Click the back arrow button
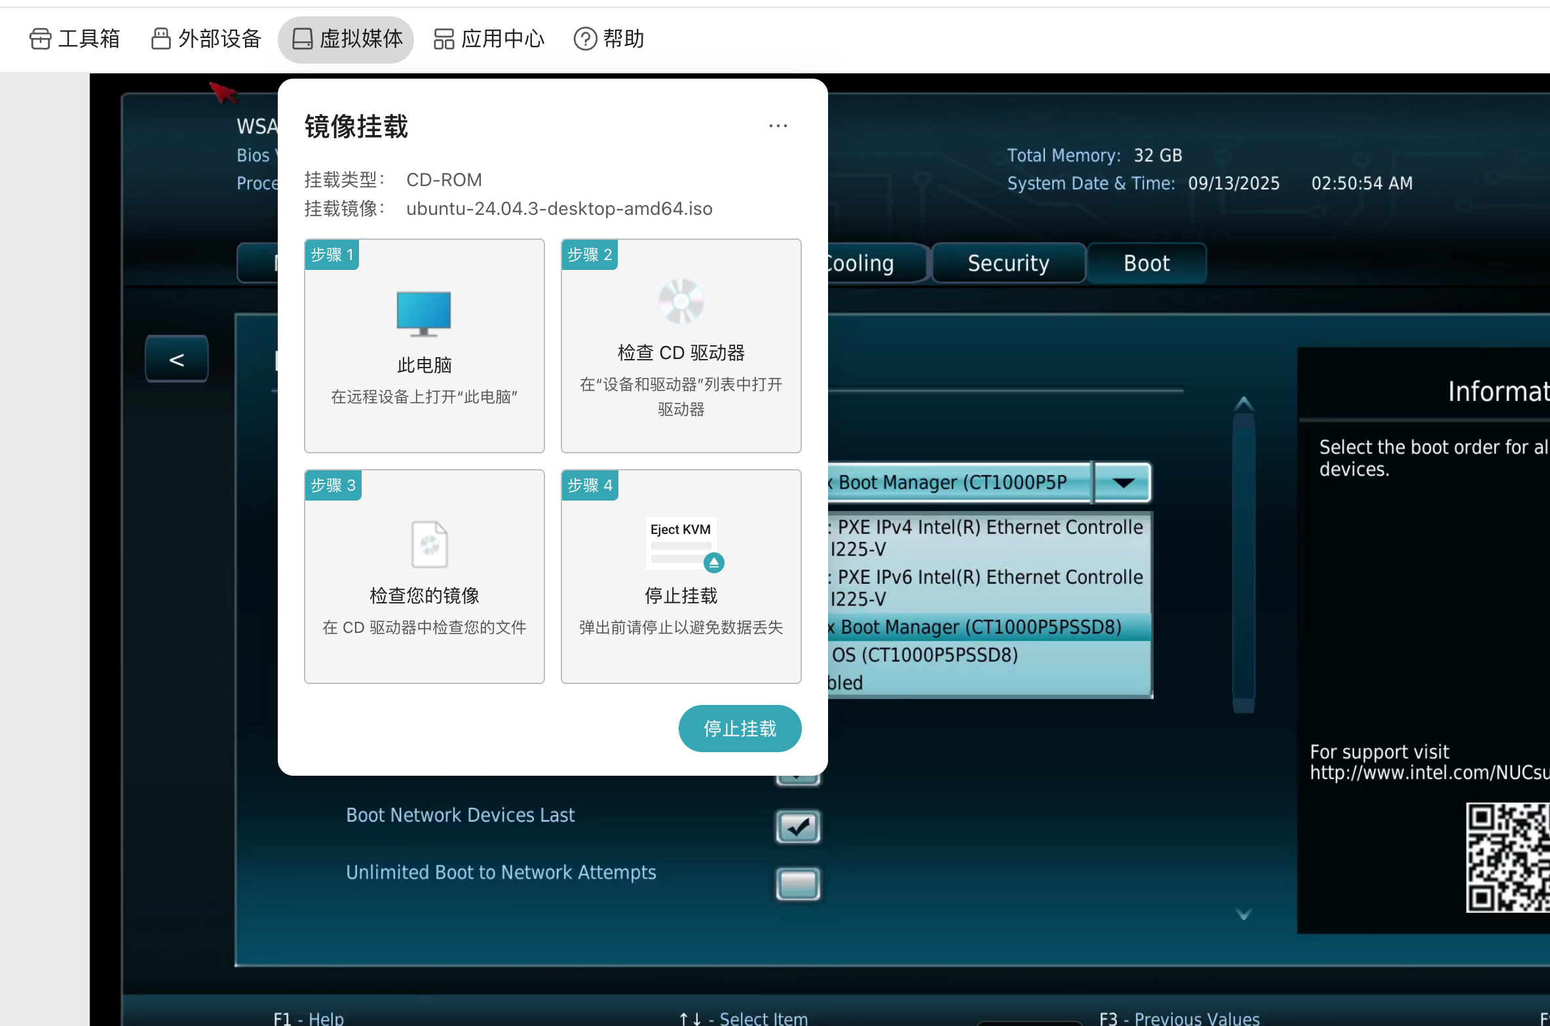The width and height of the screenshot is (1550, 1026). (176, 359)
